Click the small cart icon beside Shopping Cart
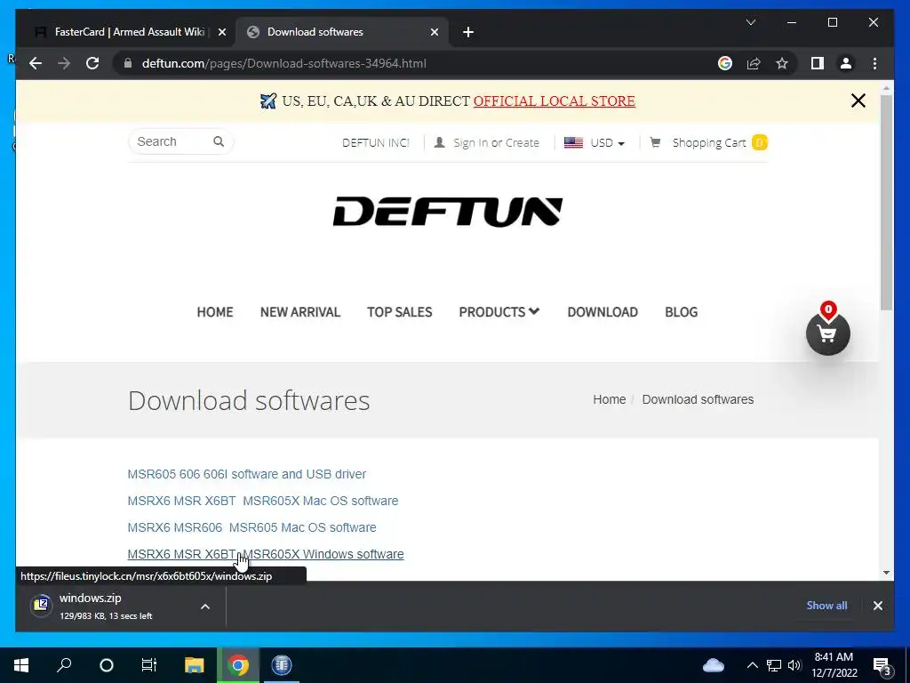 click(x=655, y=142)
